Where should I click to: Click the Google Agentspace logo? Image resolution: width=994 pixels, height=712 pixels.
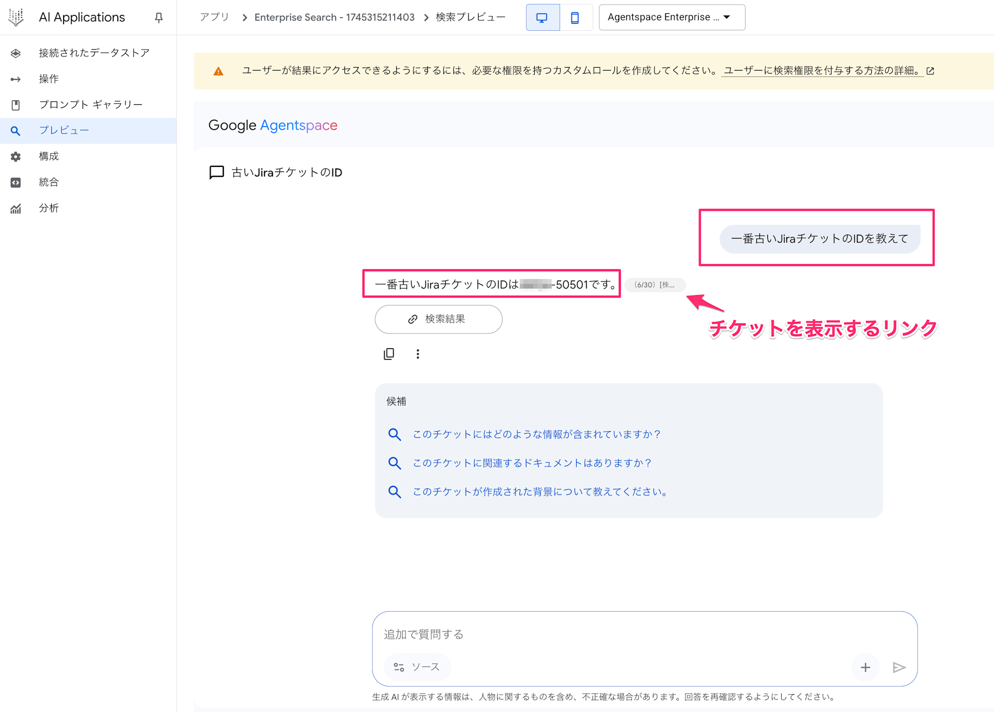tap(273, 125)
